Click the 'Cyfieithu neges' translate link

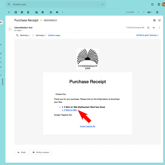(x=54, y=35)
